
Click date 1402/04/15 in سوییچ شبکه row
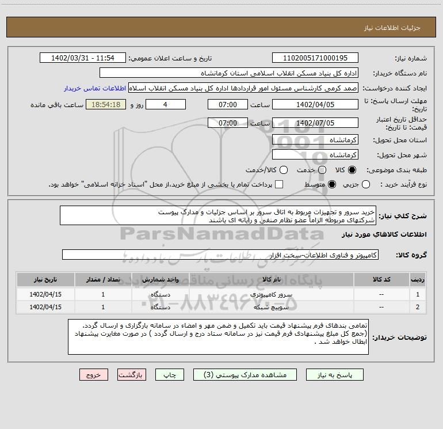(45, 307)
